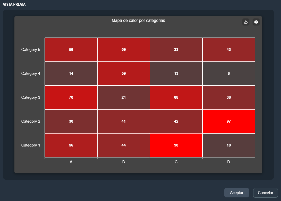Click heatmap cell with value 70

coord(71,97)
